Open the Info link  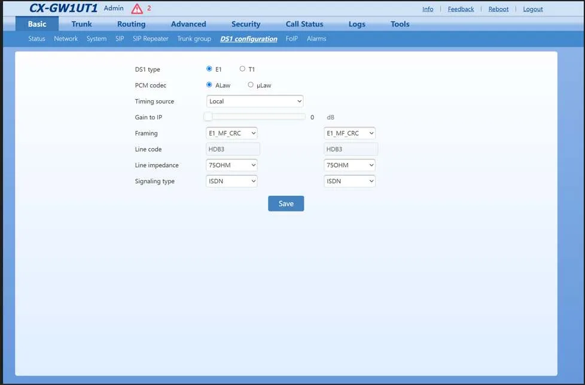(428, 9)
